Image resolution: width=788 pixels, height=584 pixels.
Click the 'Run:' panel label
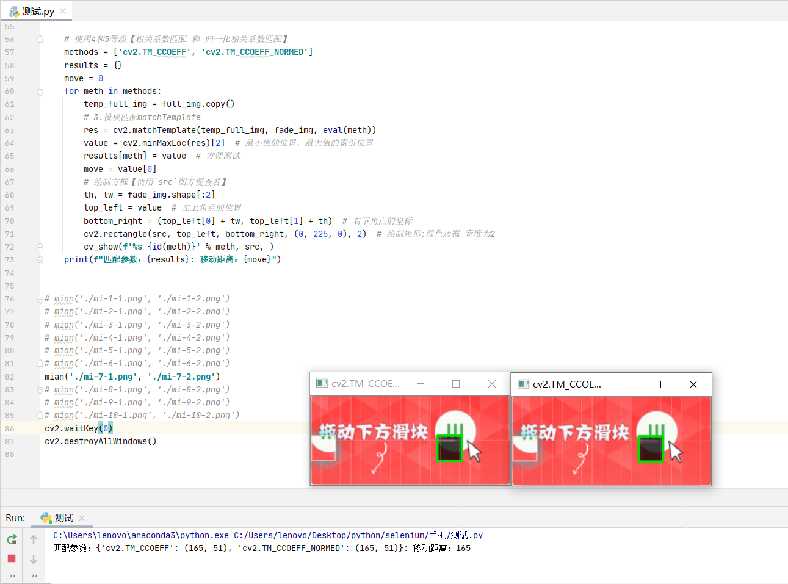(15, 518)
